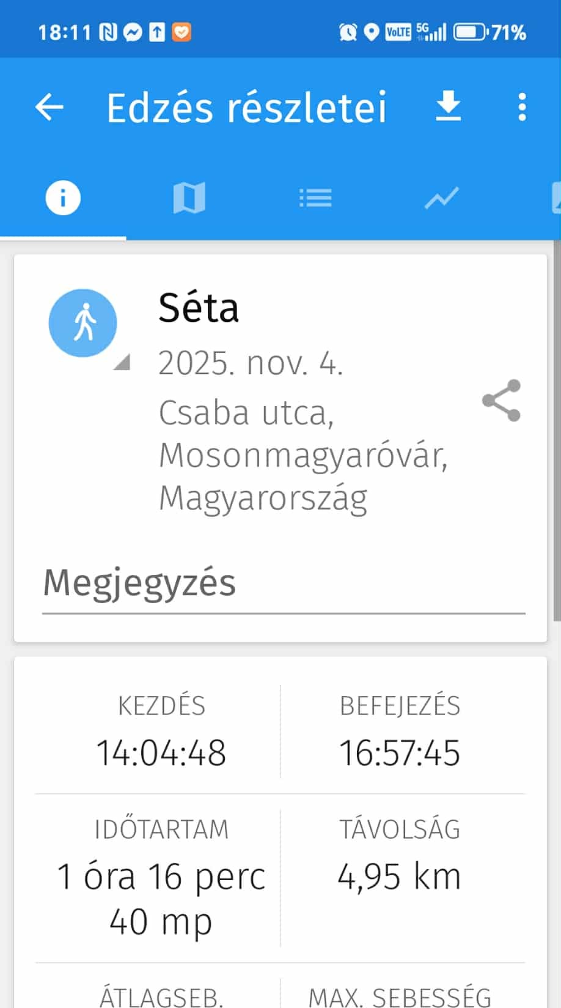Tap the 2025. nov. 4. date
The height and width of the screenshot is (1008, 561).
pyautogui.click(x=251, y=364)
